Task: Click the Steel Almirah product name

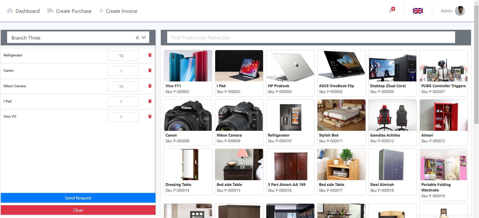Action: 382,185
